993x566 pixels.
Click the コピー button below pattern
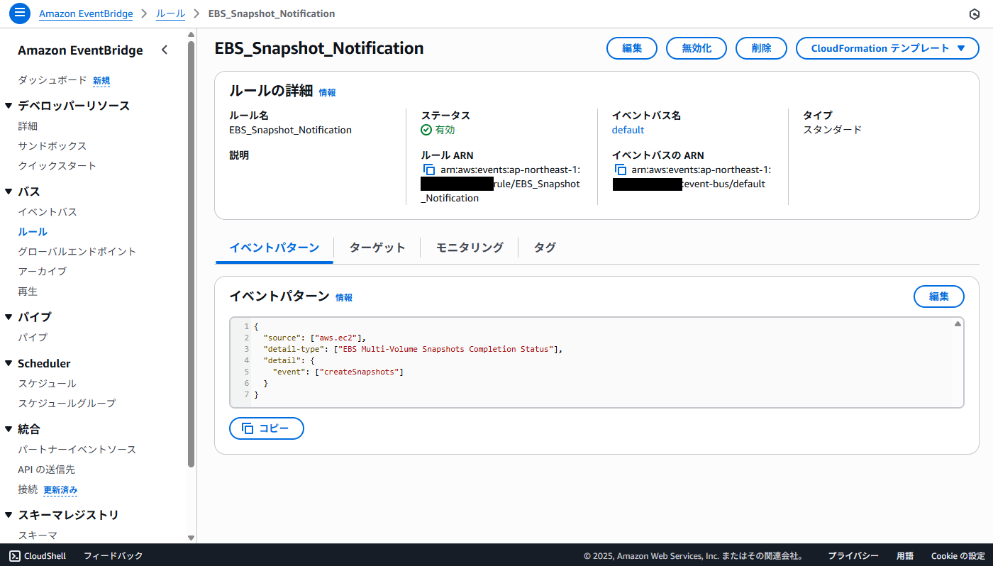[x=267, y=428]
